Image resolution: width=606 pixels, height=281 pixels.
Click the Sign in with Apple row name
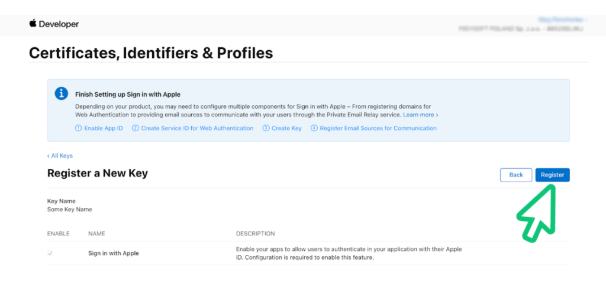114,253
